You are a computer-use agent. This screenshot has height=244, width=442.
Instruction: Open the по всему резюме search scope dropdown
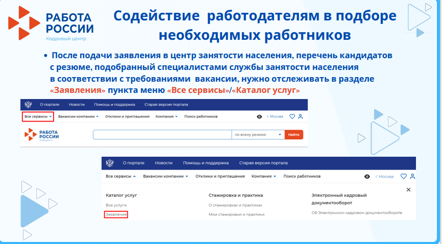click(x=258, y=135)
